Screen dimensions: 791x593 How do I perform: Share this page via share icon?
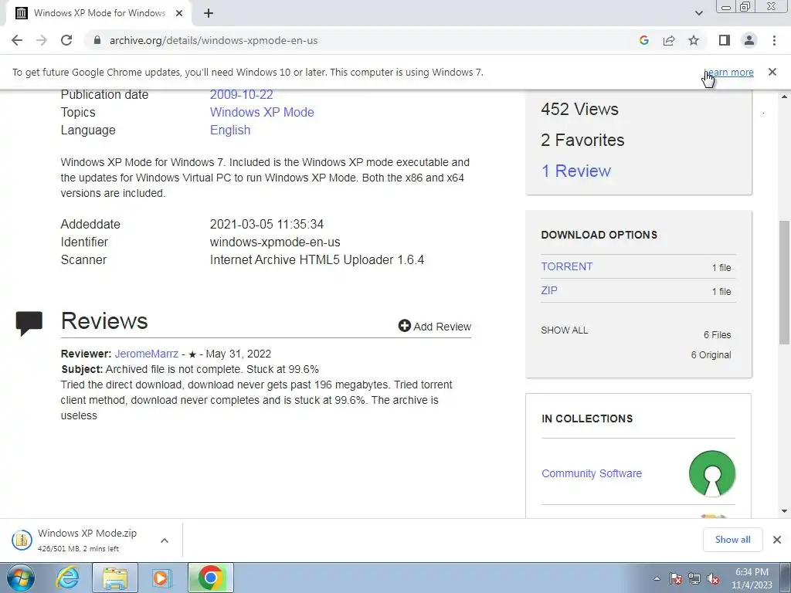pyautogui.click(x=669, y=40)
